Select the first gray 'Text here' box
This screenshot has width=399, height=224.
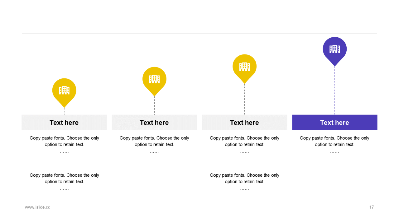pyautogui.click(x=64, y=122)
